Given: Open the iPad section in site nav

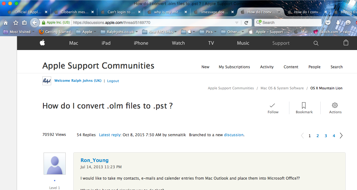Looking at the screenshot, I should 106,43.
